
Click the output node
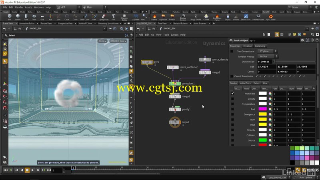[x=175, y=122]
